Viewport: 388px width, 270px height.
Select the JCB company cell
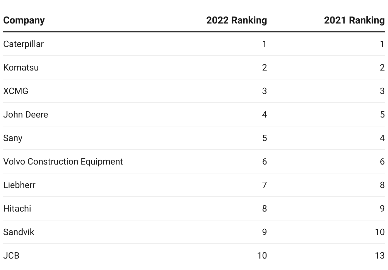tap(11, 255)
